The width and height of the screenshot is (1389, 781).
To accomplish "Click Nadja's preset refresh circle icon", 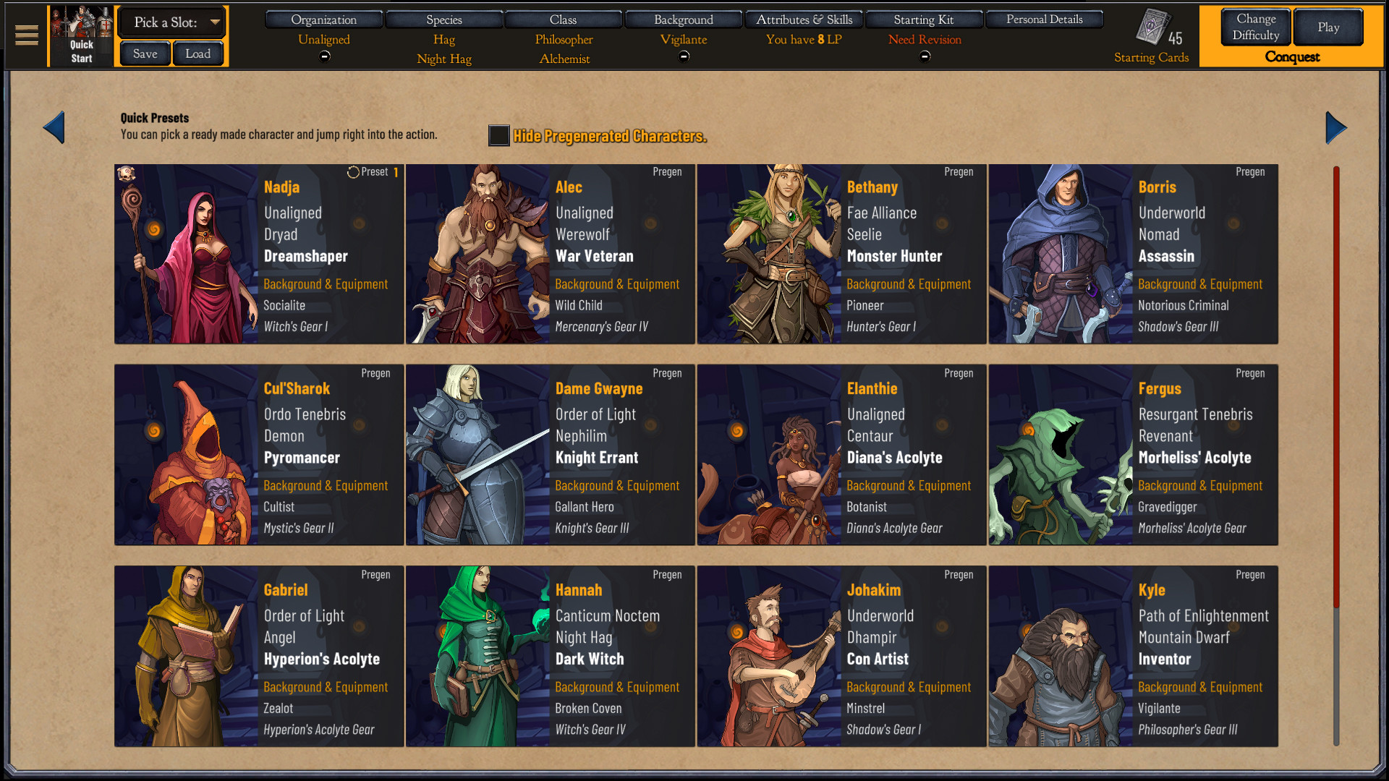I will pyautogui.click(x=353, y=172).
